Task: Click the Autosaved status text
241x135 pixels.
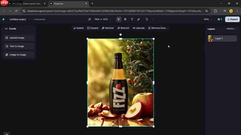Action: (x=40, y=19)
